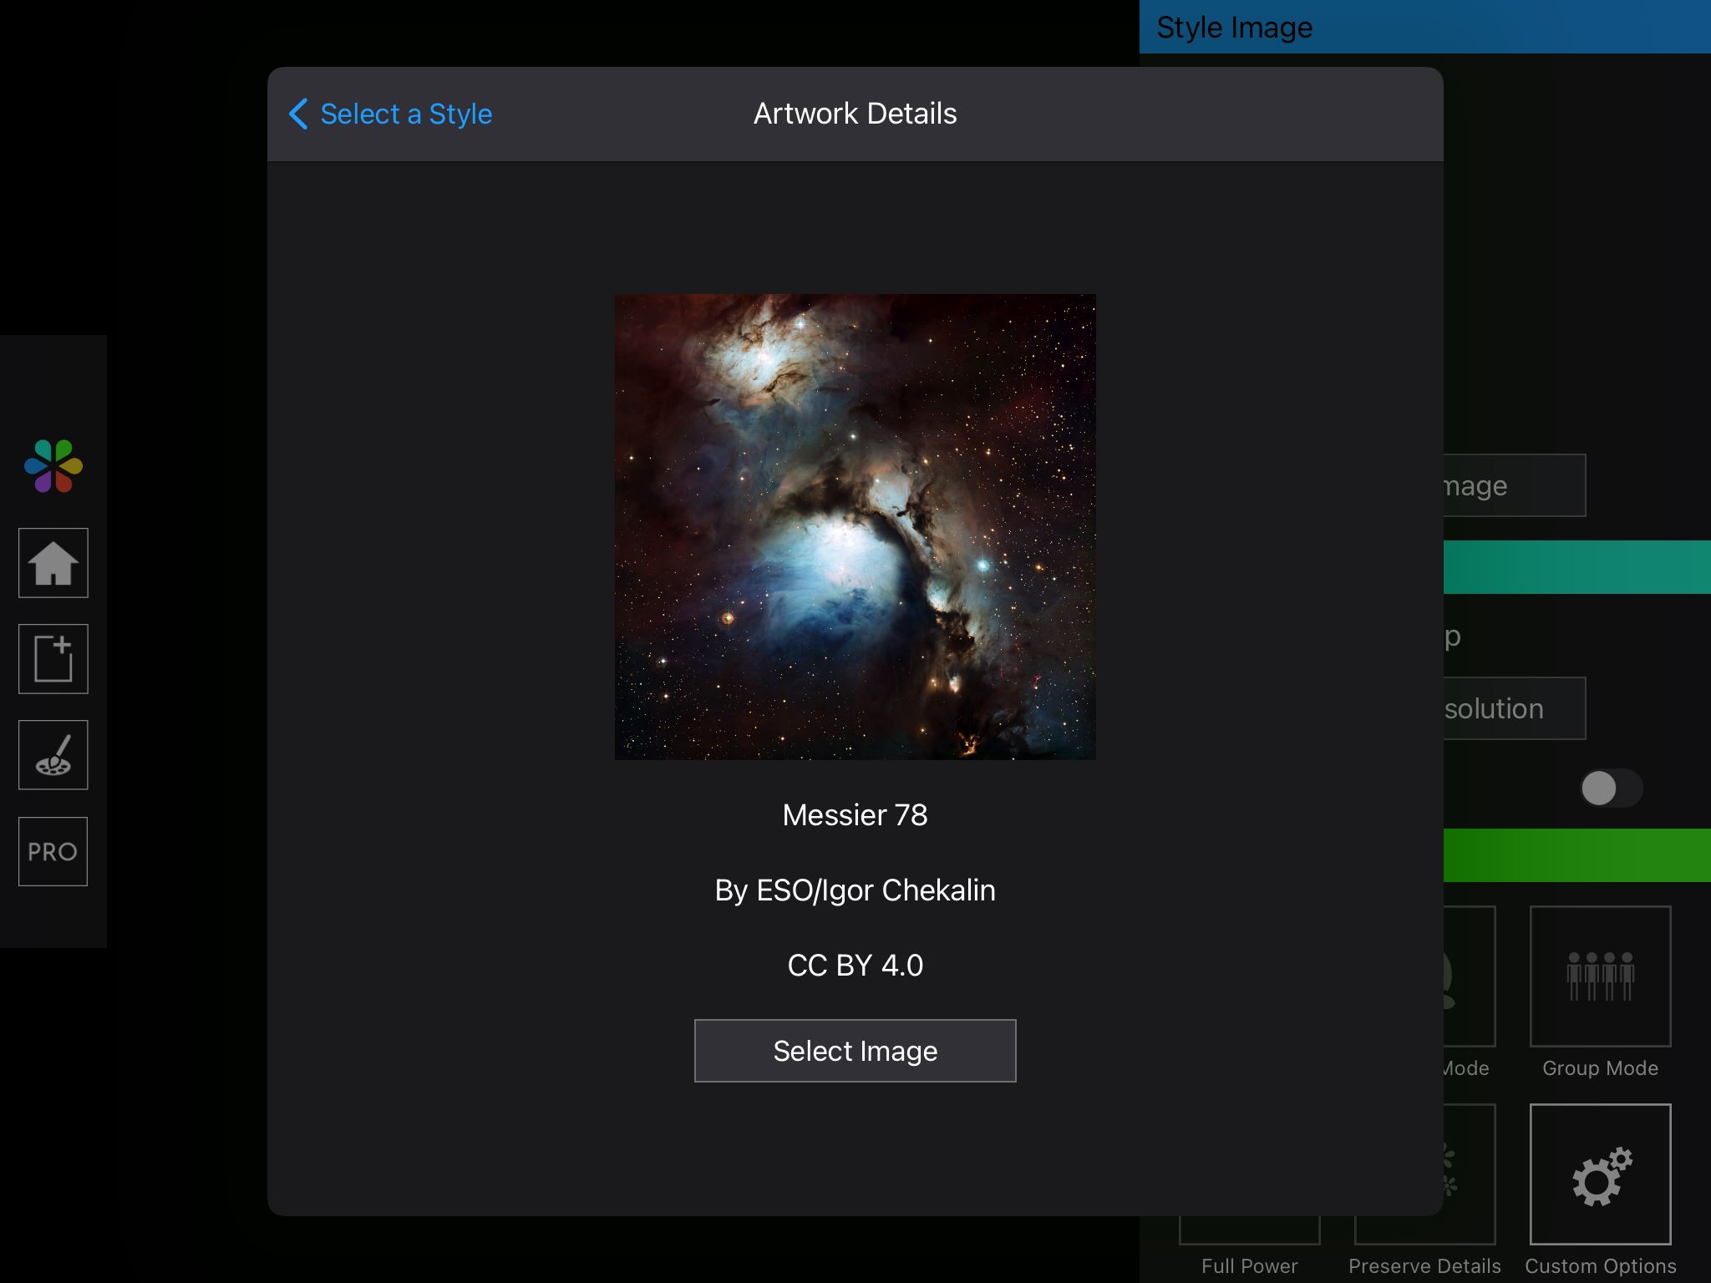Select the Preserve Details mode label
This screenshot has width=1711, height=1283.
pos(1424,1266)
